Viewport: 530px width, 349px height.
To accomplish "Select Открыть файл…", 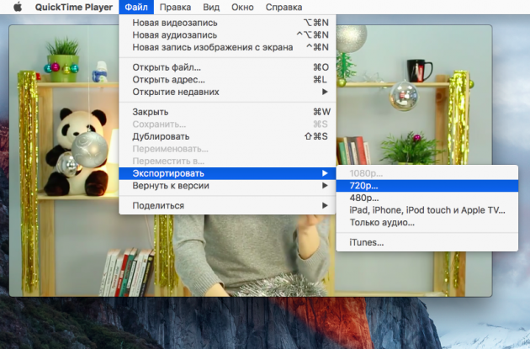I will pos(227,67).
